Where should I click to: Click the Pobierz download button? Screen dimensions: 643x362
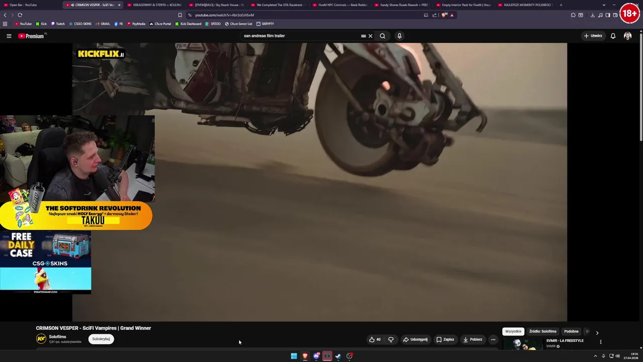click(x=472, y=339)
